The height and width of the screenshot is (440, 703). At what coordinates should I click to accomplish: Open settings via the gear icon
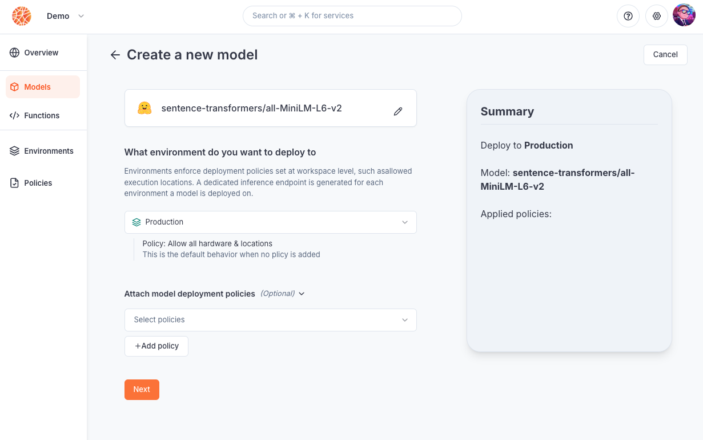(657, 16)
